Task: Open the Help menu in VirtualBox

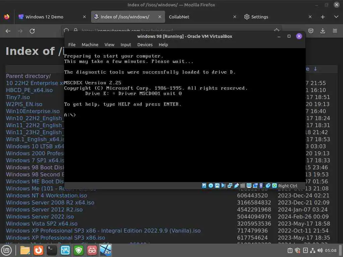Action: 163,45
